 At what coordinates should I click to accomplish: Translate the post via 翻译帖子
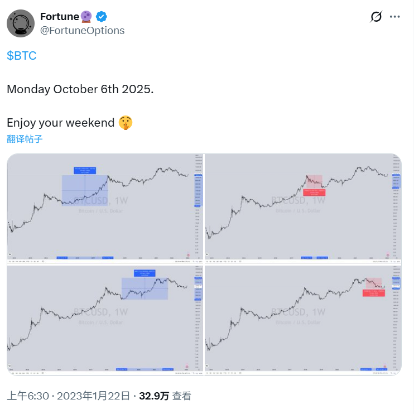tap(25, 139)
